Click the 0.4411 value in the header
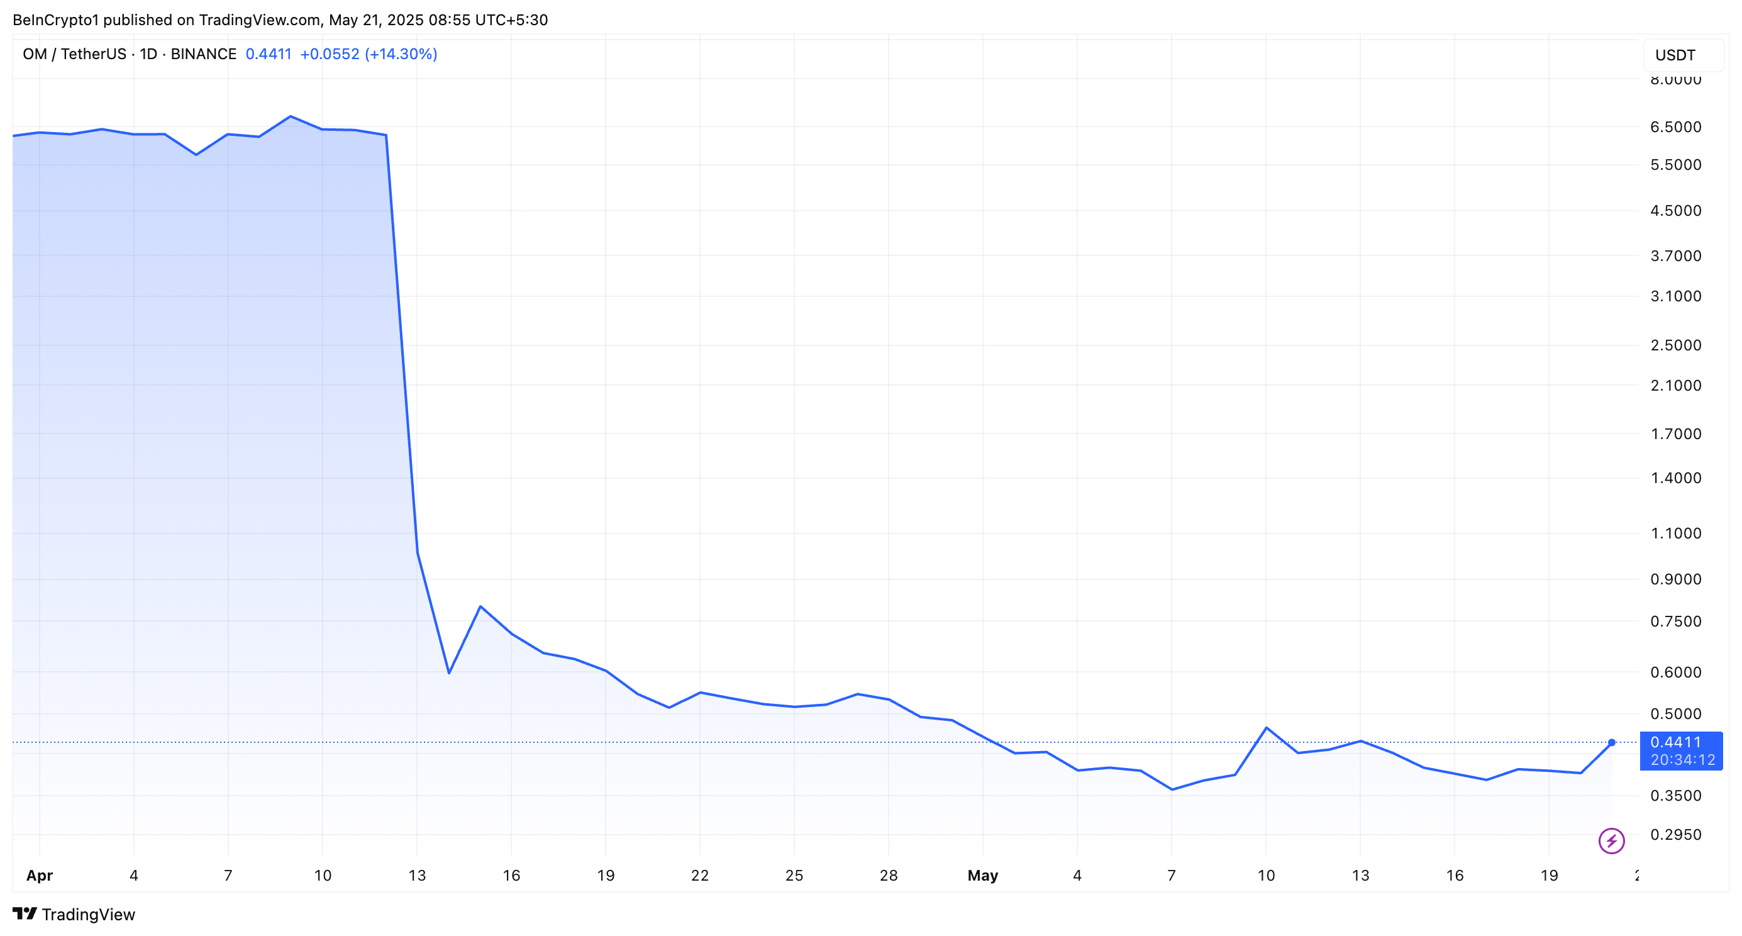Image resolution: width=1742 pixels, height=936 pixels. point(268,54)
